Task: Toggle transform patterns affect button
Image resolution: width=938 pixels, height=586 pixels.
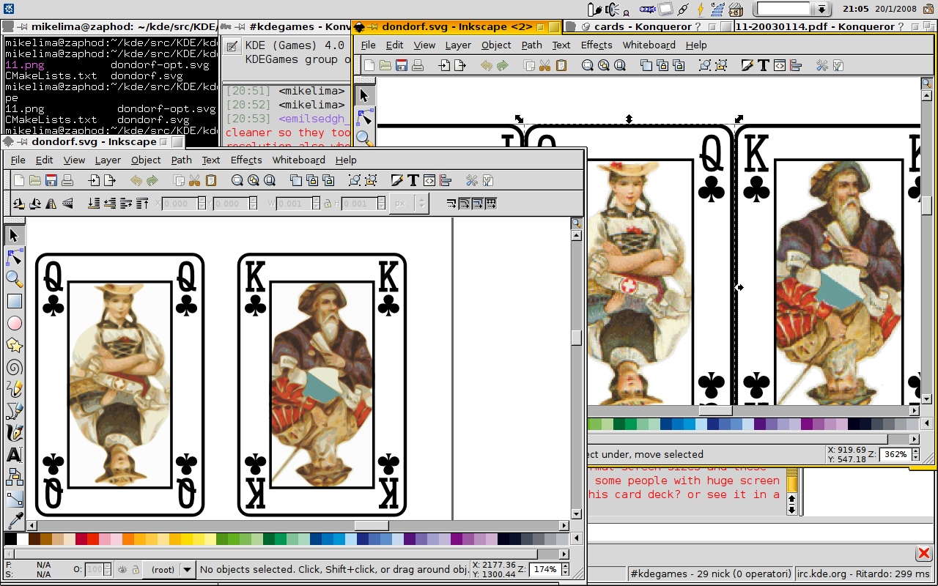Action: tap(490, 204)
